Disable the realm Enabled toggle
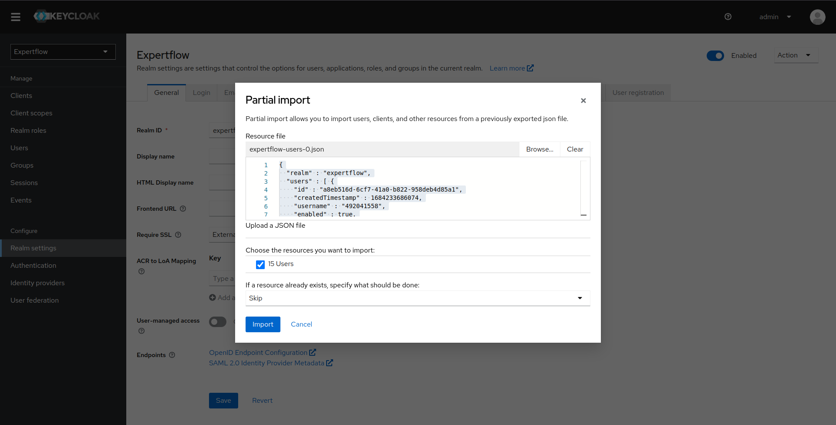This screenshot has width=836, height=425. (715, 56)
